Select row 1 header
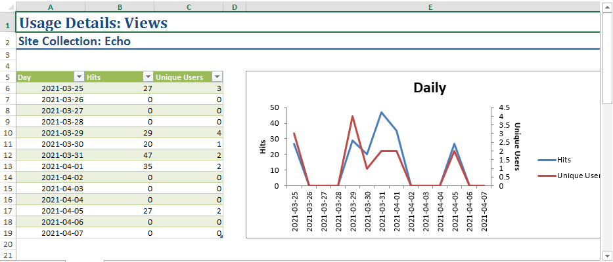Image resolution: width=613 pixels, height=262 pixels. pyautogui.click(x=7, y=22)
